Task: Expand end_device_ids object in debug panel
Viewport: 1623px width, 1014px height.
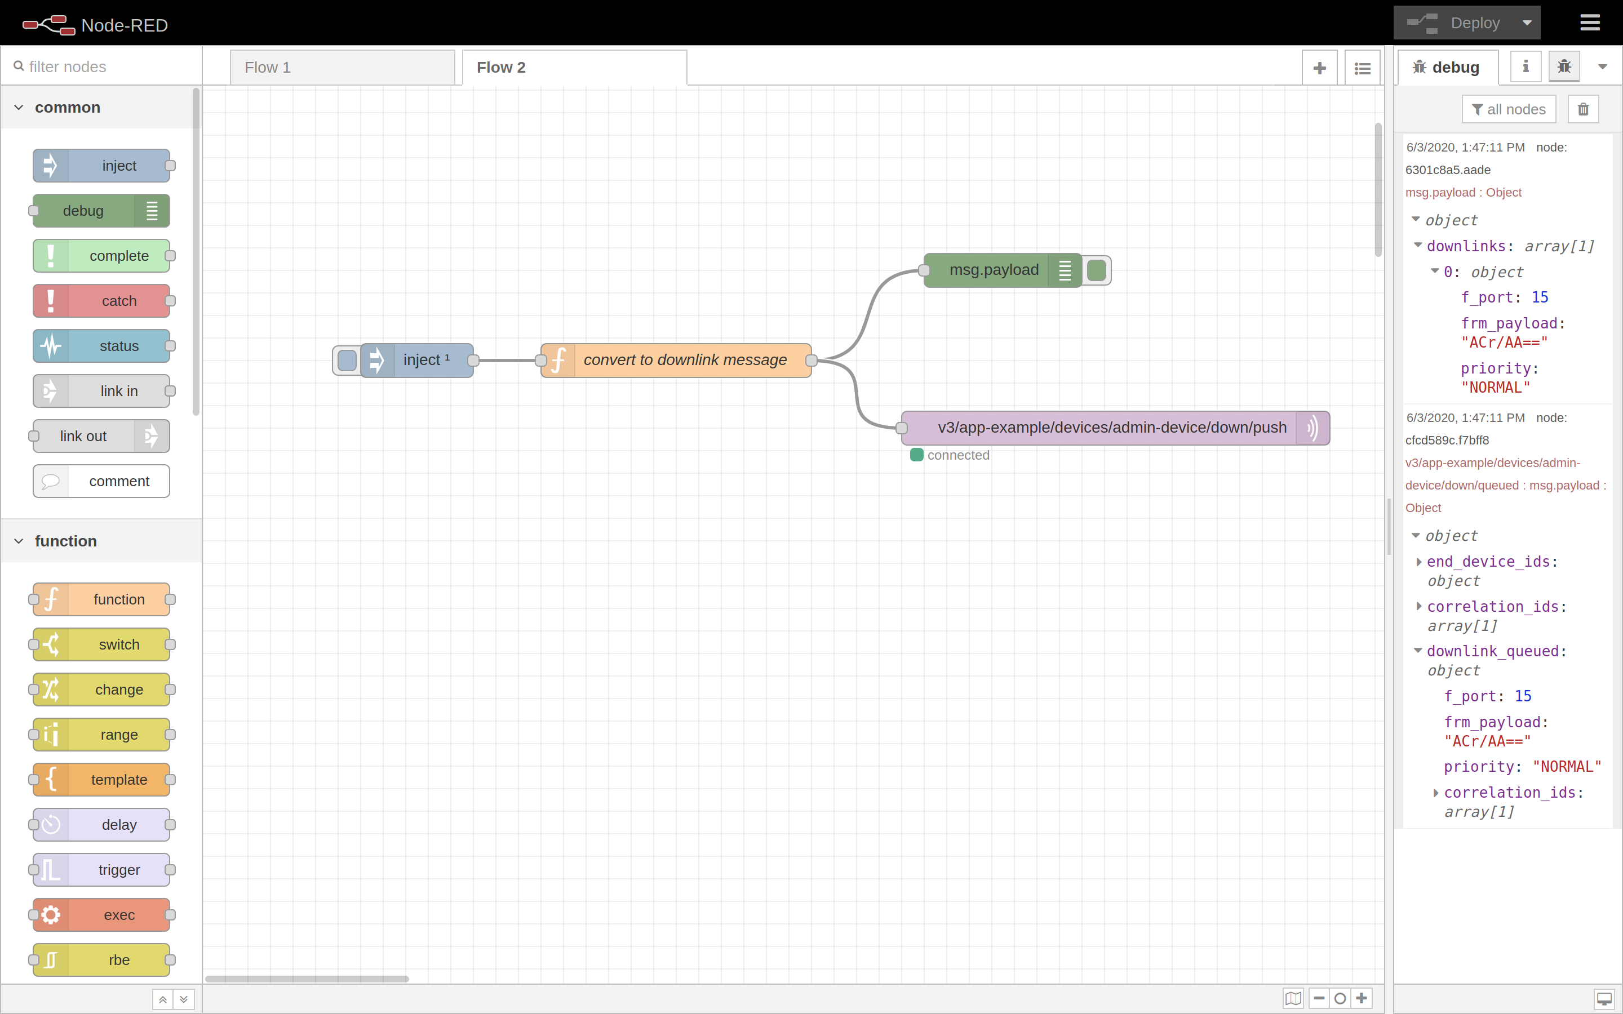Action: [1420, 561]
